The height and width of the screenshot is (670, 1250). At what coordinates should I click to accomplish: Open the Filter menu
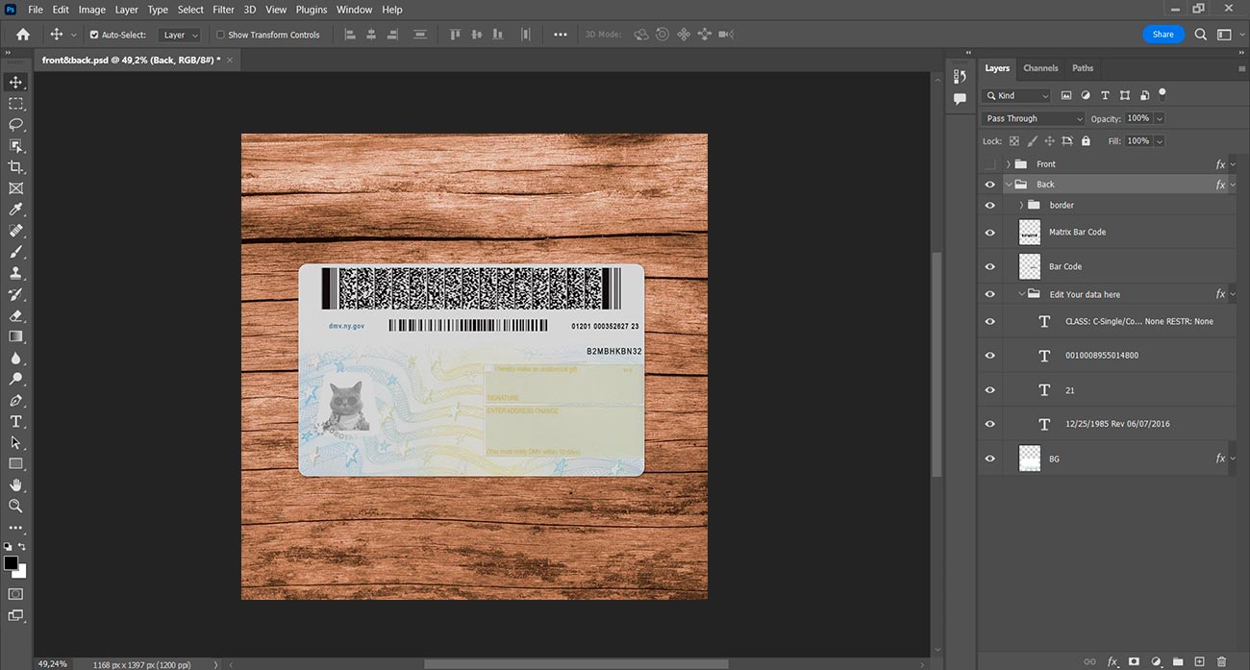223,10
